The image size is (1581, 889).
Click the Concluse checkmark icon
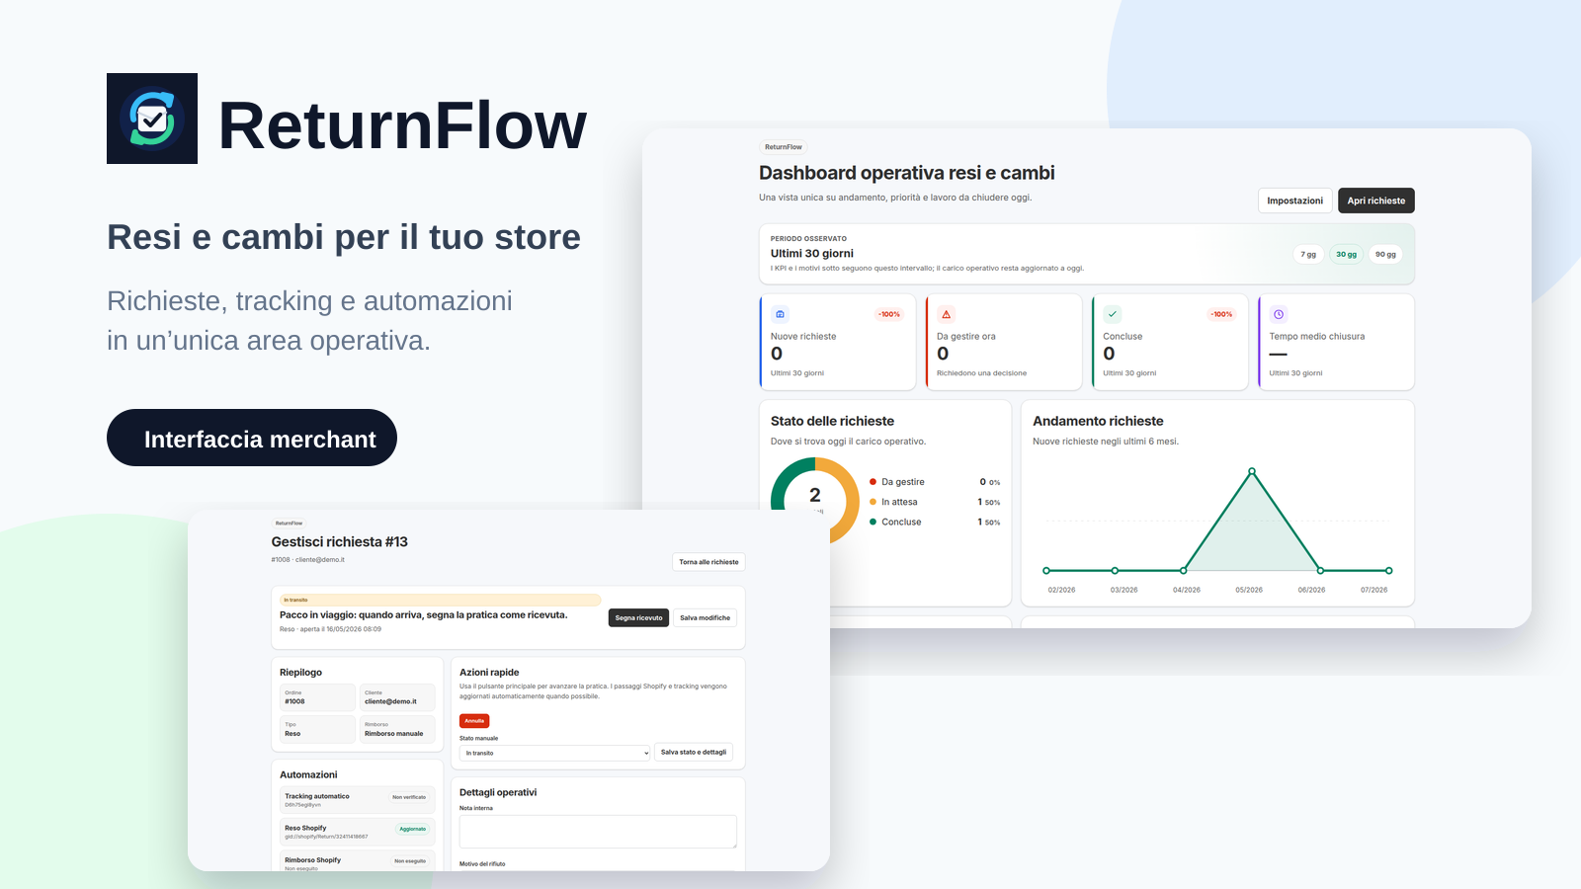coord(1113,314)
